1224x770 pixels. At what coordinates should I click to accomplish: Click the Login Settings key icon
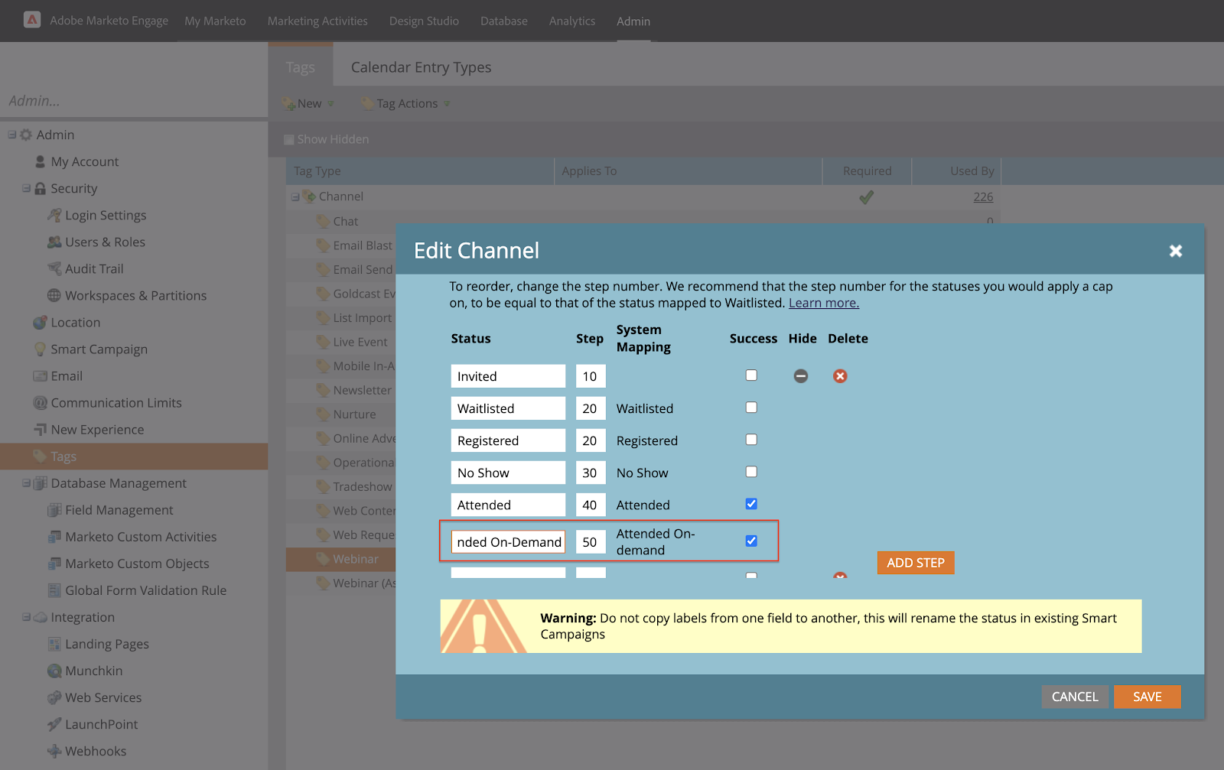(x=54, y=215)
